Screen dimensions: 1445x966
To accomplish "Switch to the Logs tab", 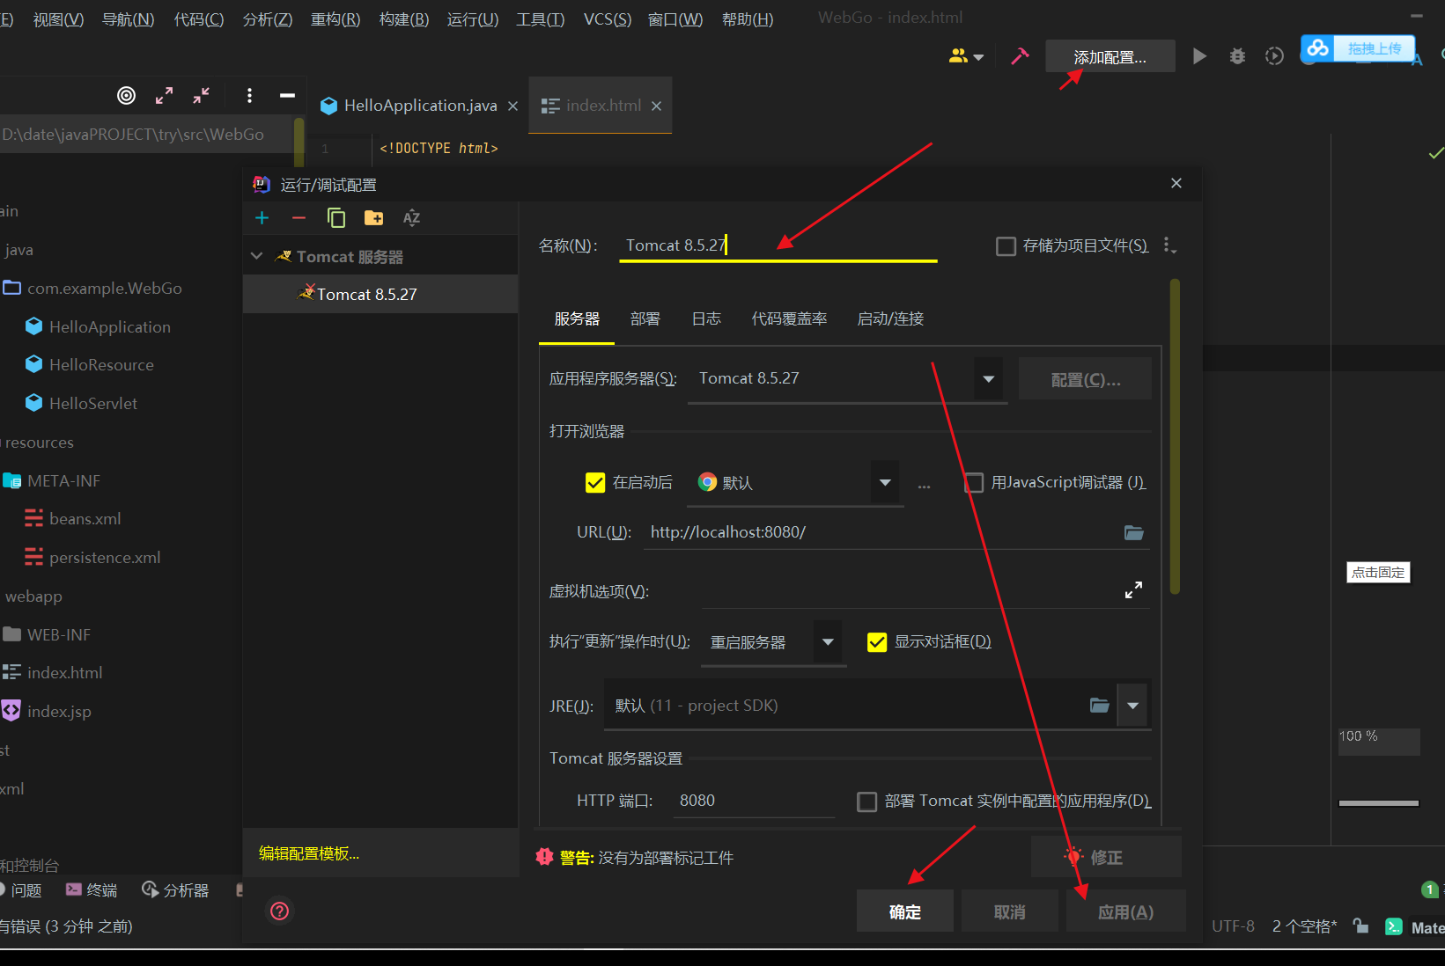I will (x=706, y=318).
